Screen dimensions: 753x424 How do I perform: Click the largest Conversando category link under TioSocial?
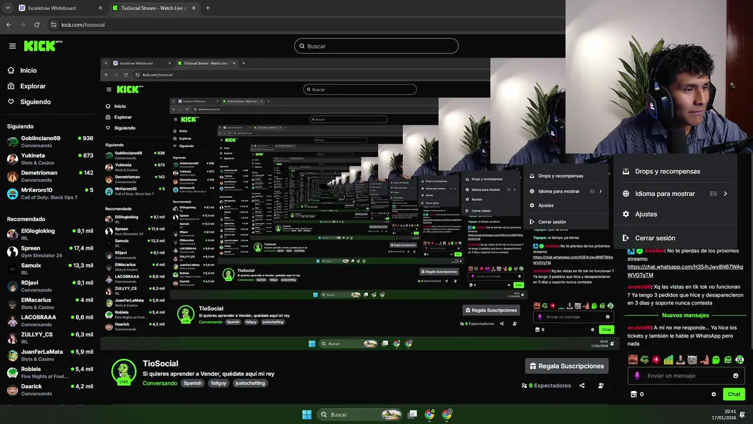pos(159,383)
